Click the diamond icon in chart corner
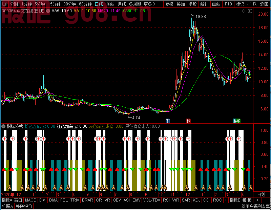 [244, 11]
